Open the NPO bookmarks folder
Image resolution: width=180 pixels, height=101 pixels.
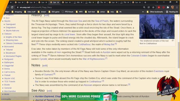coord(79,12)
